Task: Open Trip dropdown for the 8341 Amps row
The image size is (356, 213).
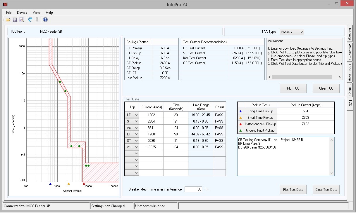Action: pyautogui.click(x=136, y=128)
